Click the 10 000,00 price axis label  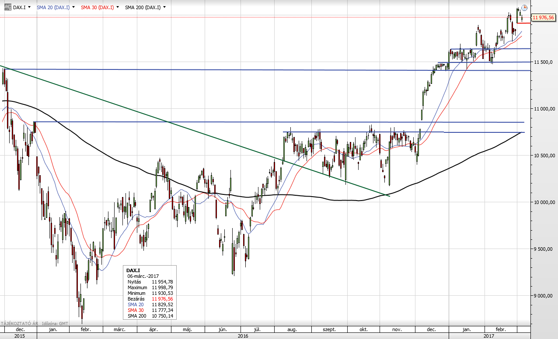pyautogui.click(x=544, y=202)
